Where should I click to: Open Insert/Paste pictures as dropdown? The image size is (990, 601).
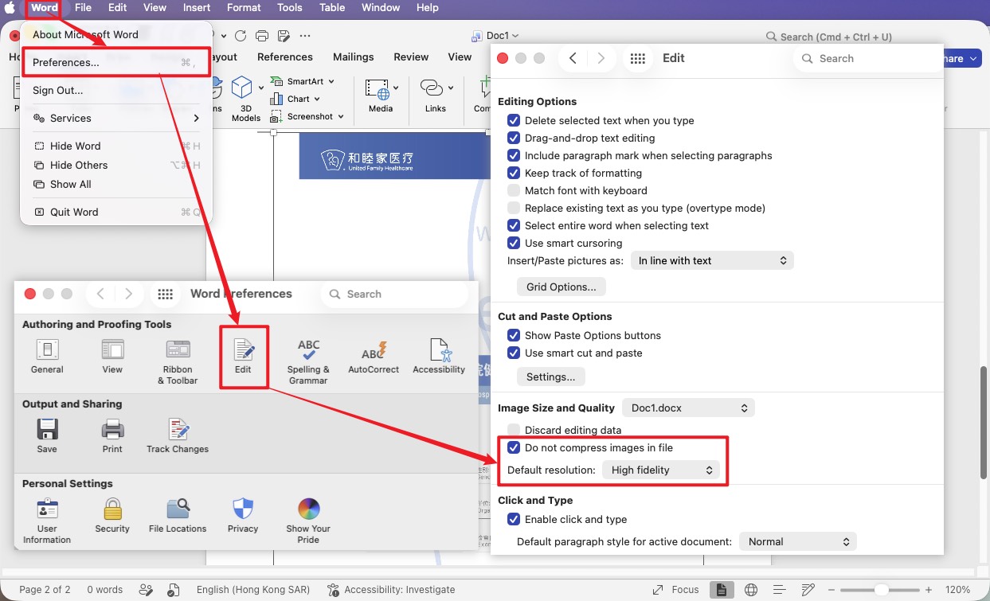(712, 261)
